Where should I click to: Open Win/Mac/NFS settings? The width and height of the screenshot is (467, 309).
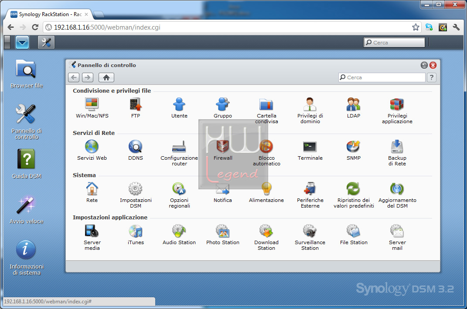coord(92,107)
